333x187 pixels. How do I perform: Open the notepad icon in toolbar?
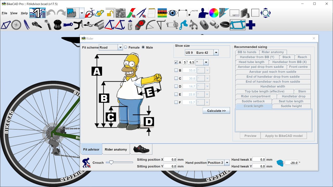tap(151, 13)
